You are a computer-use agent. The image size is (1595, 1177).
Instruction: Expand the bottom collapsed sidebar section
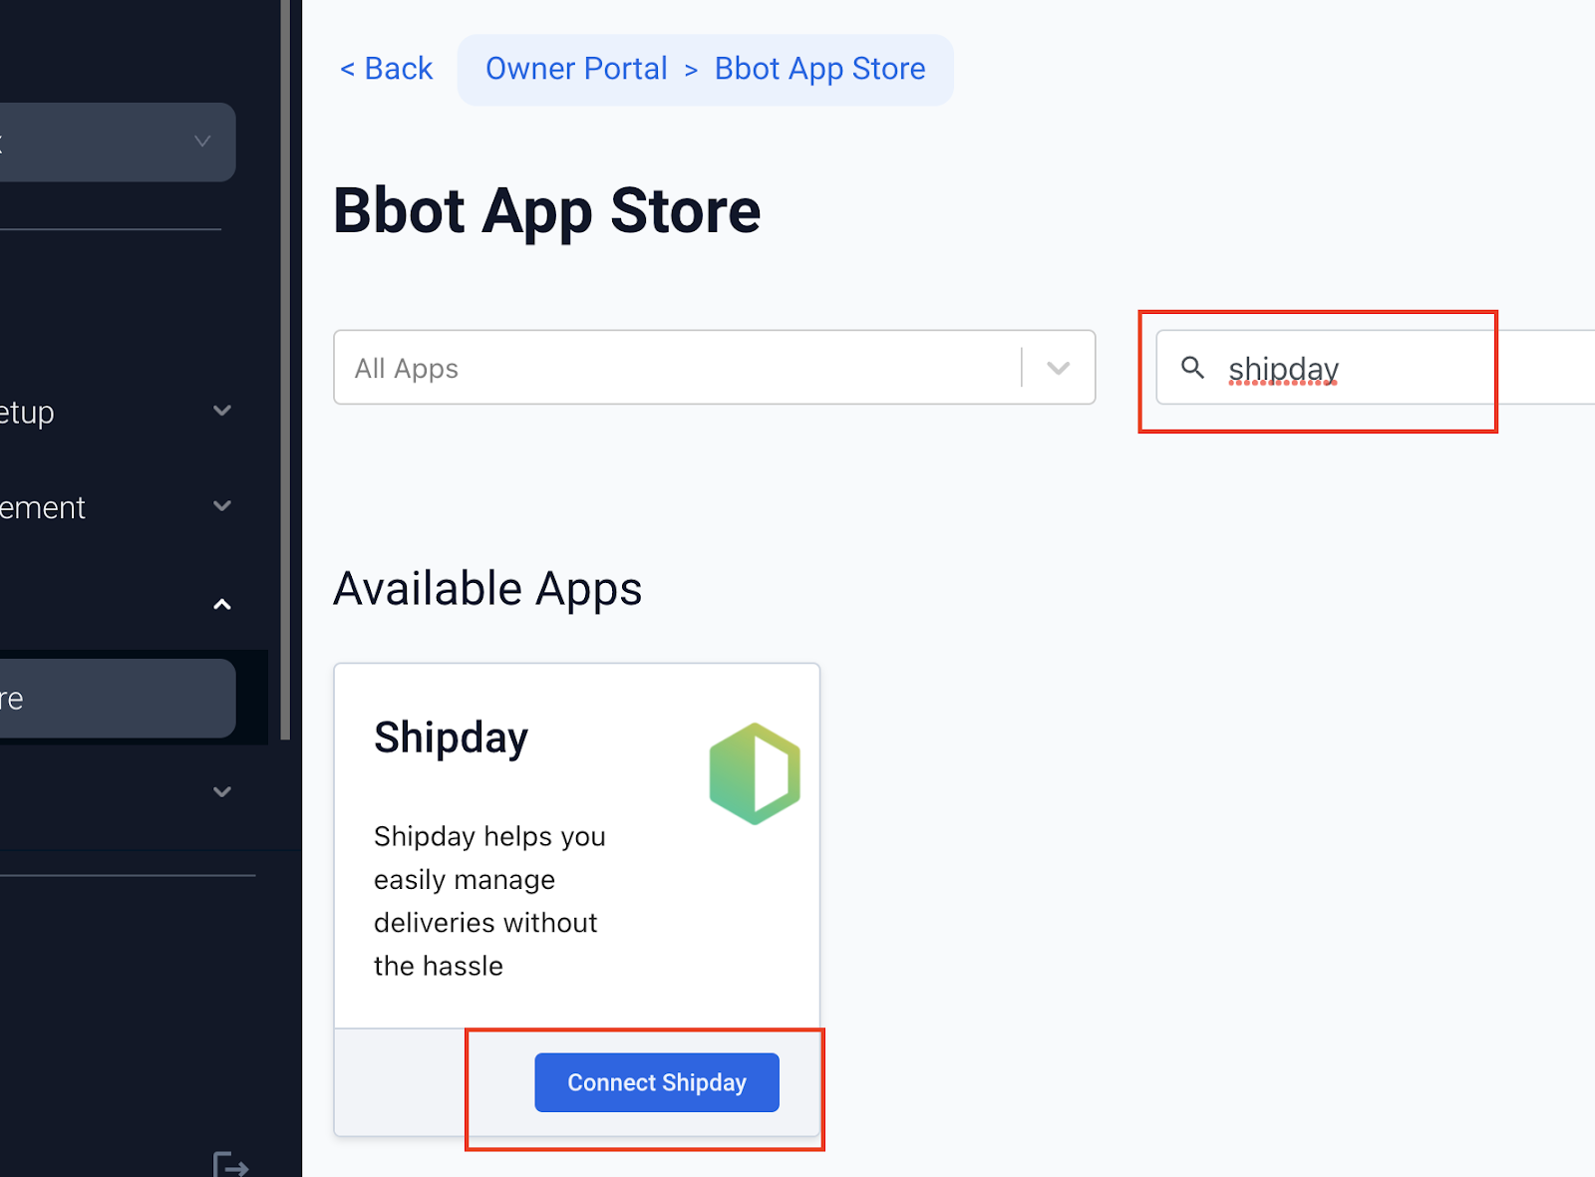(x=221, y=790)
